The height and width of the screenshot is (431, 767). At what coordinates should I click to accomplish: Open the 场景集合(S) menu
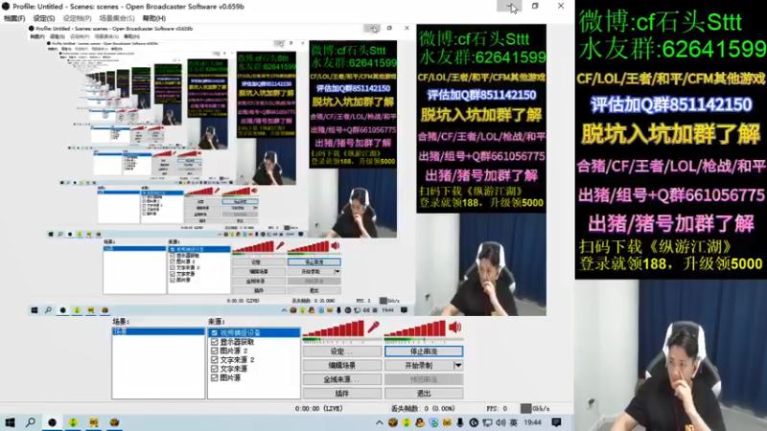point(116,18)
